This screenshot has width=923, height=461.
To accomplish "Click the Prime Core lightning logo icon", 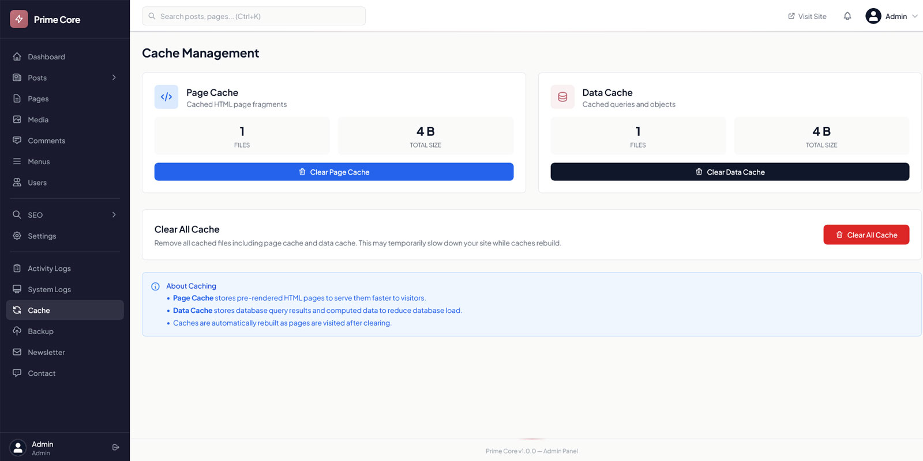I will [x=19, y=19].
